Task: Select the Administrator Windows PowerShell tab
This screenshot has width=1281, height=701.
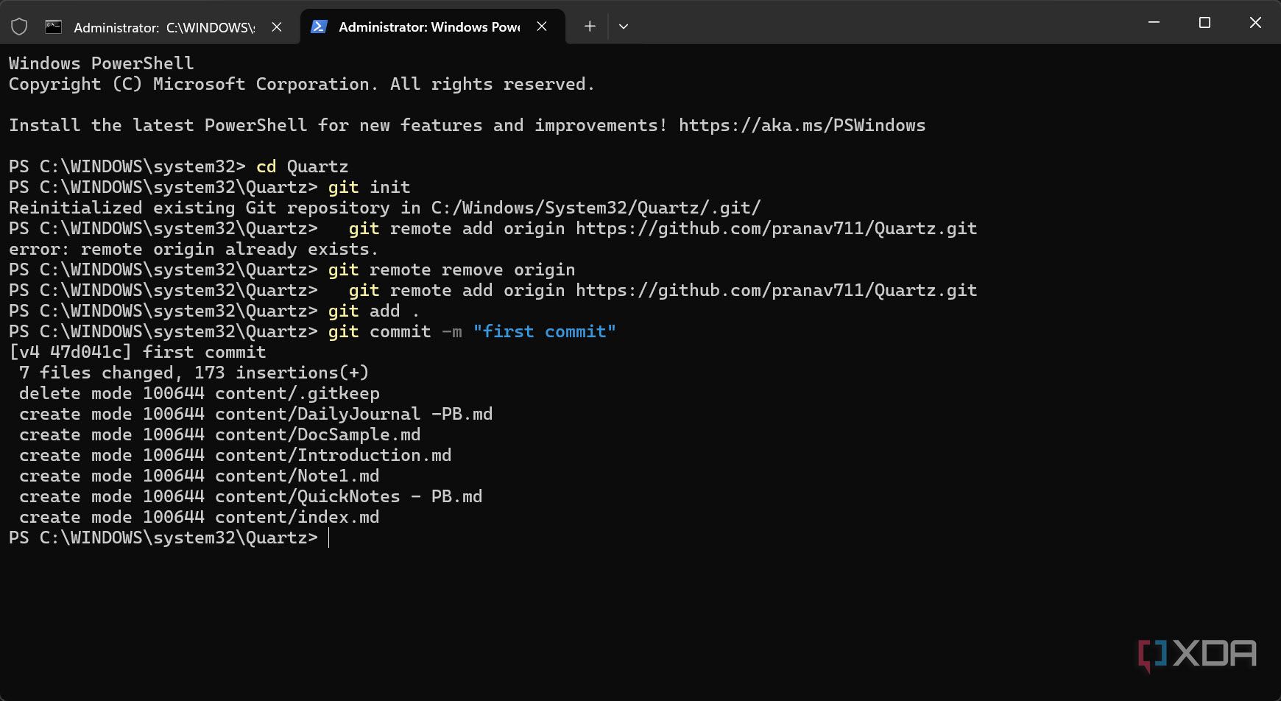Action: click(x=428, y=27)
